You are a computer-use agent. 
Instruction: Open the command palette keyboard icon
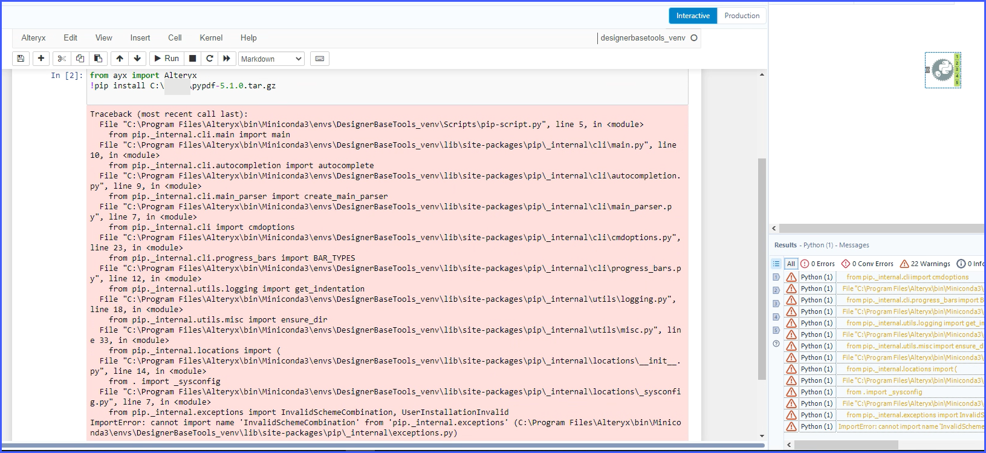pos(320,59)
